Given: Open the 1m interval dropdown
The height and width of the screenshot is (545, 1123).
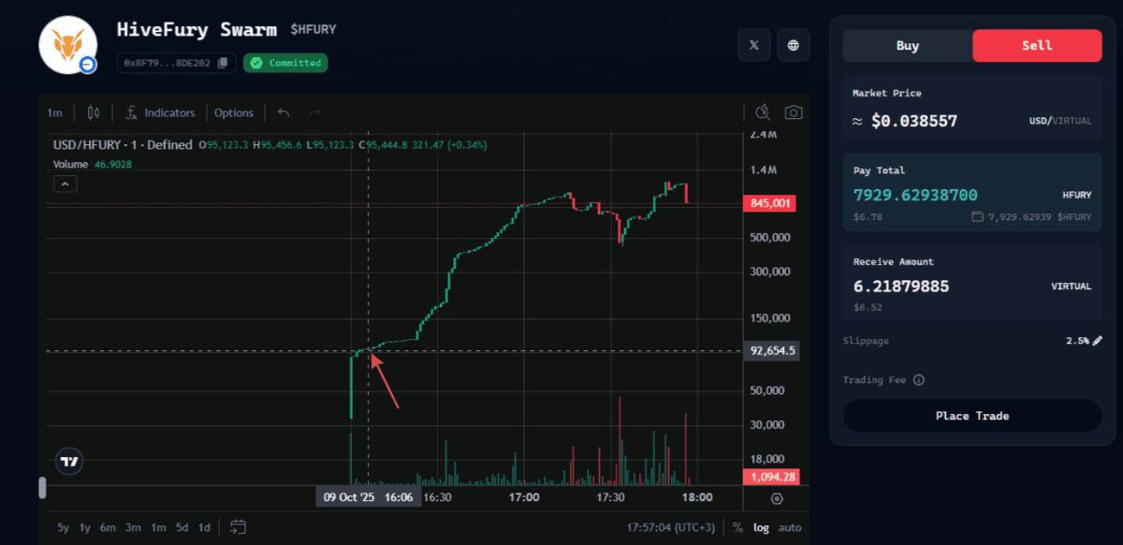Looking at the screenshot, I should pos(55,113).
